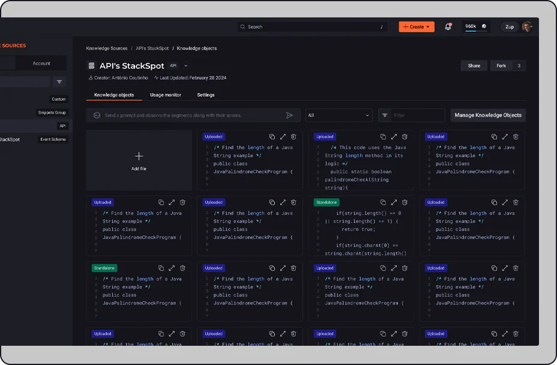557x365 pixels.
Task: Open the Settings tab
Action: [x=206, y=95]
